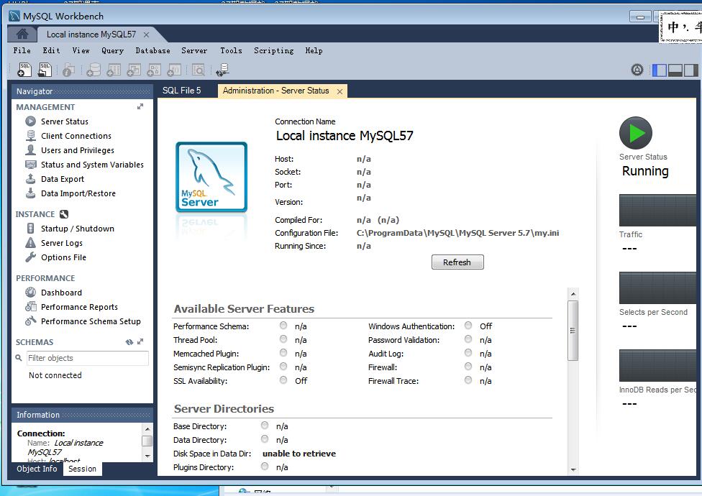Open Users and Privileges

coord(78,150)
